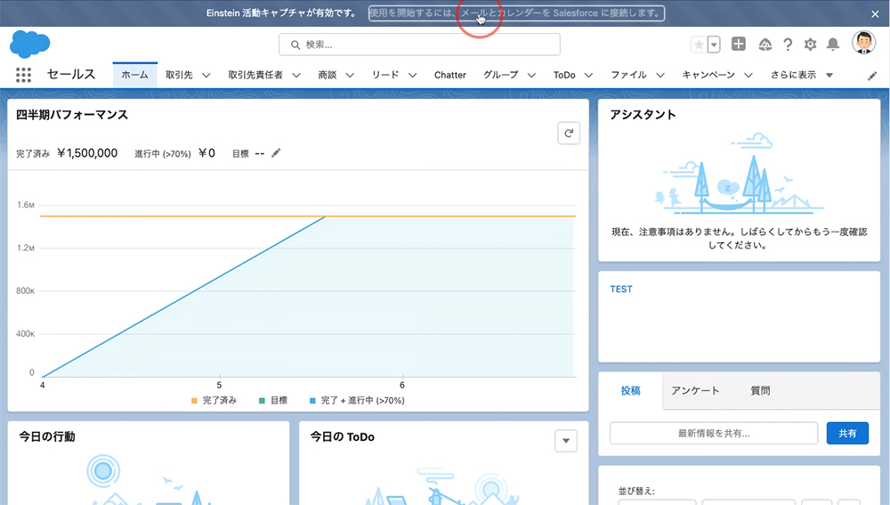Viewport: 890px width, 505px height.
Task: Click the 今日の行動 heading
Action: tap(47, 436)
